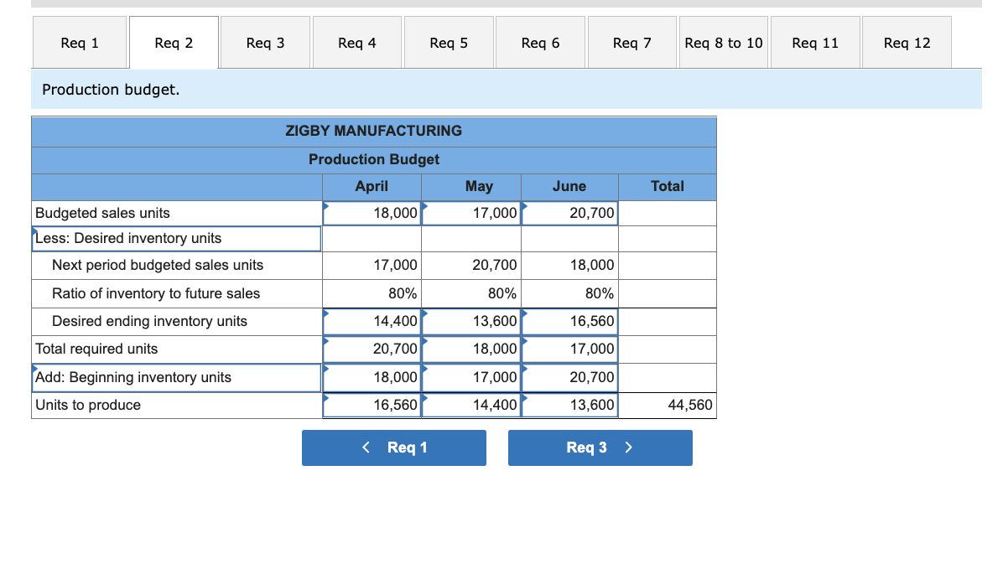Edit June beginning inventory units field
Screen dimensions: 1003x564
pyautogui.click(x=570, y=377)
